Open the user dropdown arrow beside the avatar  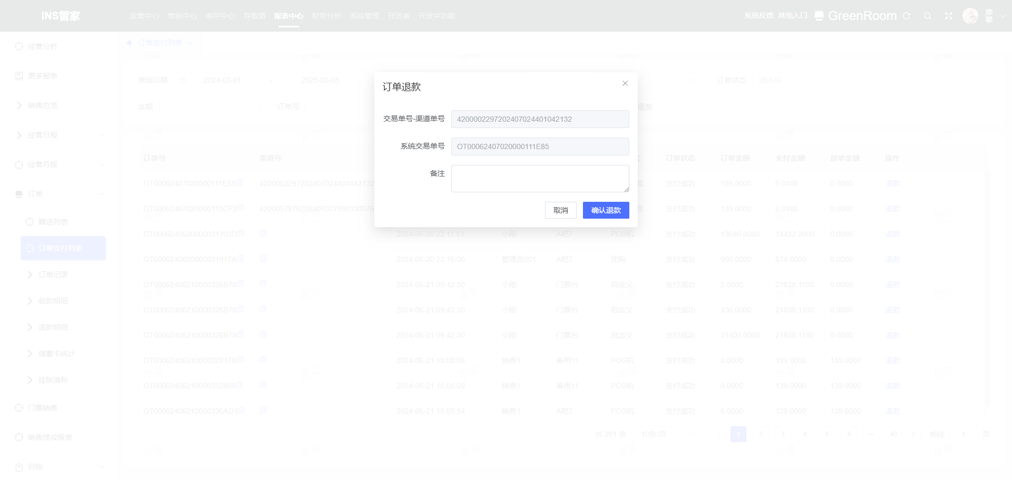(x=1003, y=16)
